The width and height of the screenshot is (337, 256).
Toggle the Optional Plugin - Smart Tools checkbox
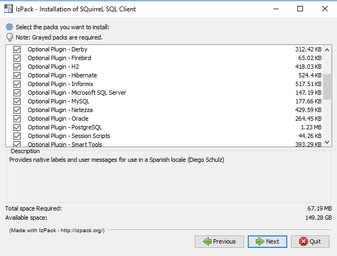click(17, 144)
